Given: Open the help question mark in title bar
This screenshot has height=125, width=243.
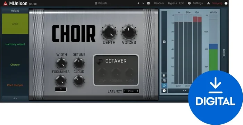Looking at the screenshot, I should [226, 3].
